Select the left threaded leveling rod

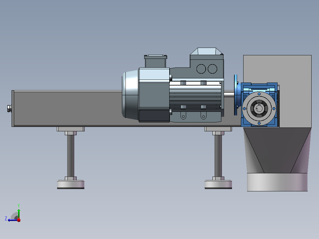tap(71, 156)
